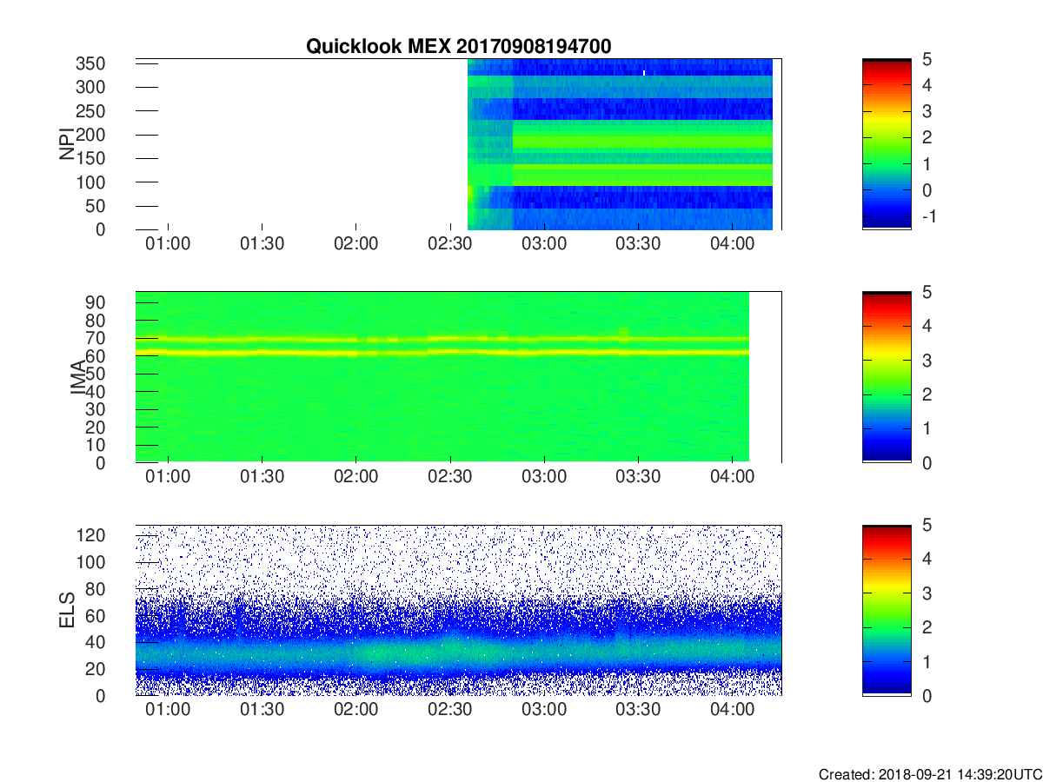Image resolution: width=1043 pixels, height=782 pixels.
Task: Click the 1 tick on the ELS colorbar
Action: 927,661
